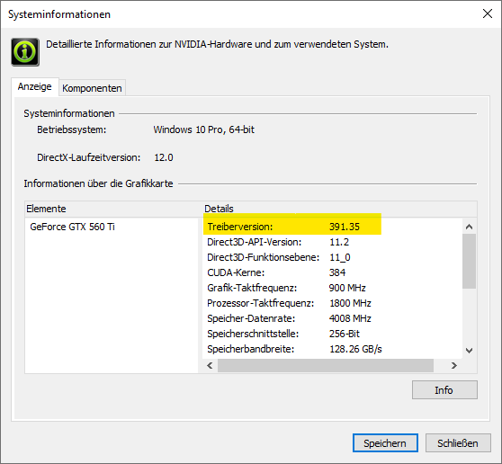This screenshot has width=502, height=464.
Task: Select the Speicherschnittstelle: label
Action: [253, 334]
